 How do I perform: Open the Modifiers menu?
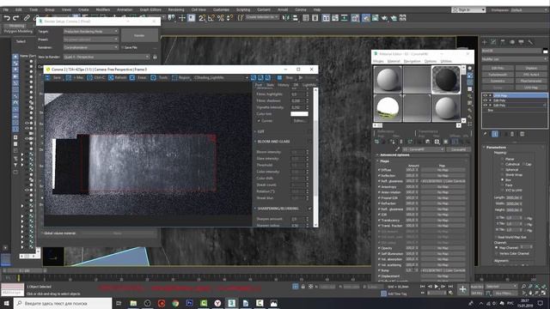click(103, 9)
